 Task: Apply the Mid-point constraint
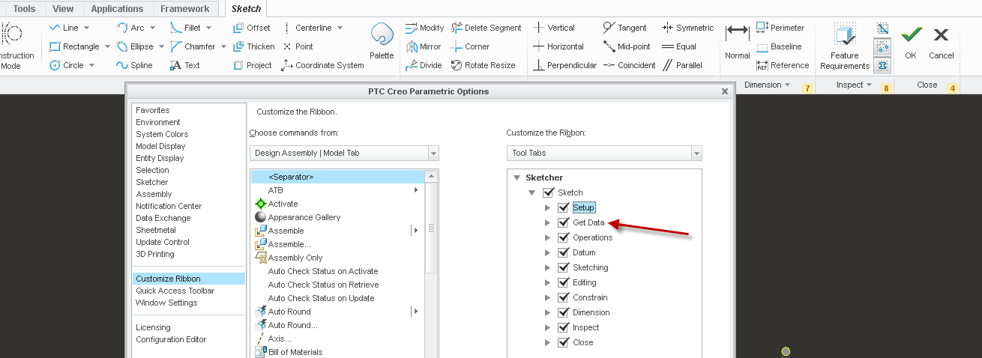[x=627, y=46]
